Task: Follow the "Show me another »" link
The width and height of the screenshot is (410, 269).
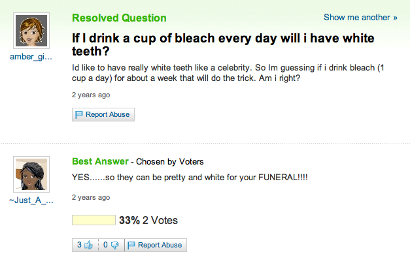Action: [360, 18]
